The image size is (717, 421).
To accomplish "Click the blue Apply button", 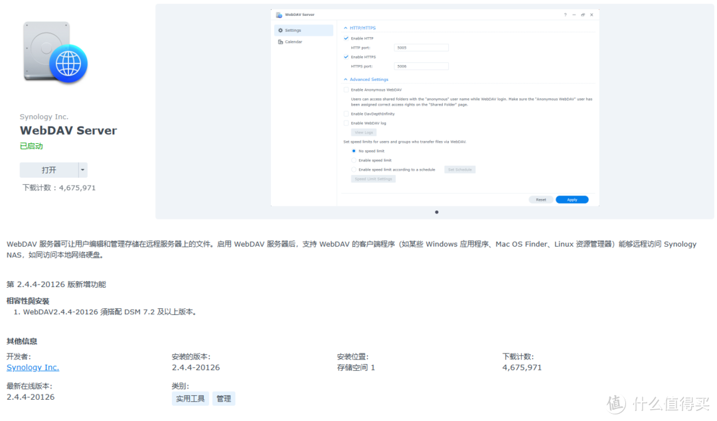I will pyautogui.click(x=572, y=200).
